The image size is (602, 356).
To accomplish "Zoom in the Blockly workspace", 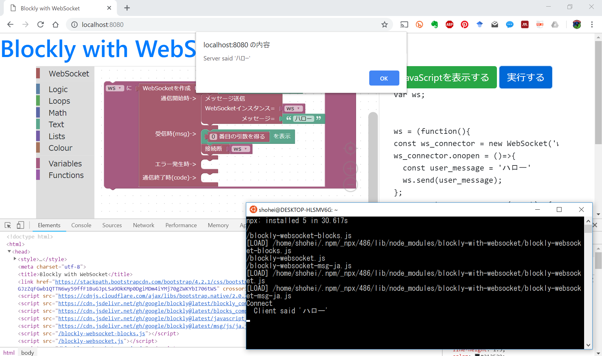I will click(x=350, y=169).
